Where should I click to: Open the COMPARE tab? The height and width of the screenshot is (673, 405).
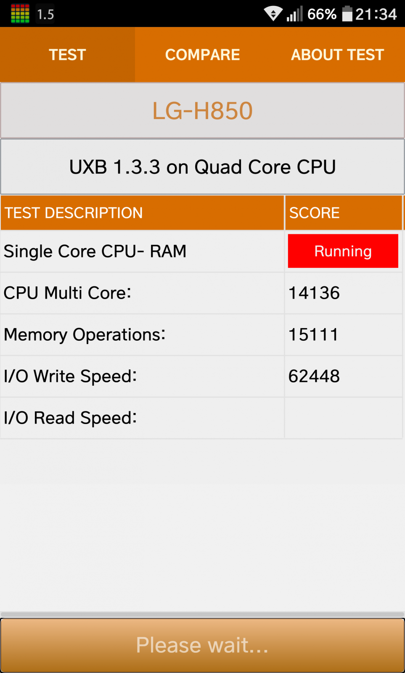click(203, 55)
